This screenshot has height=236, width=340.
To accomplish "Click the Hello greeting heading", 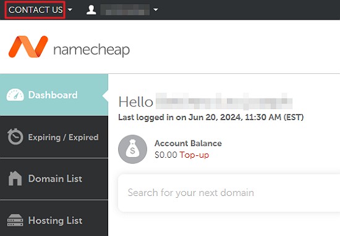I will click(x=136, y=102).
